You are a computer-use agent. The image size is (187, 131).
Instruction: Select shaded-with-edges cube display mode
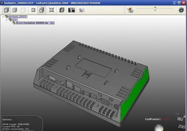[7, 10]
